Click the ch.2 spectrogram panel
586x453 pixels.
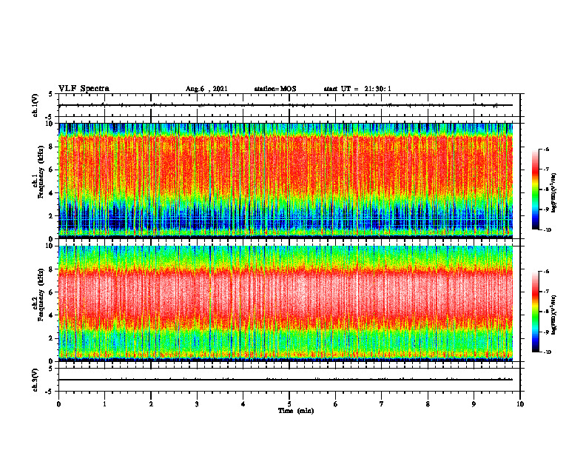(286, 303)
